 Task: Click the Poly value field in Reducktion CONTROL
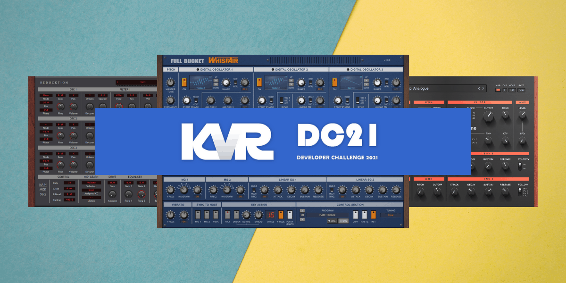70,183
